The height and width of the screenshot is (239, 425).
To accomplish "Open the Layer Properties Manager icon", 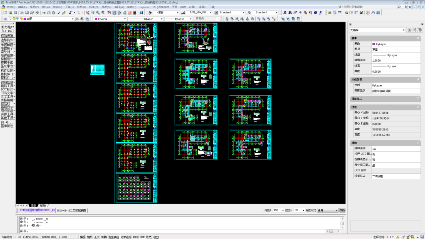I will point(5,19).
